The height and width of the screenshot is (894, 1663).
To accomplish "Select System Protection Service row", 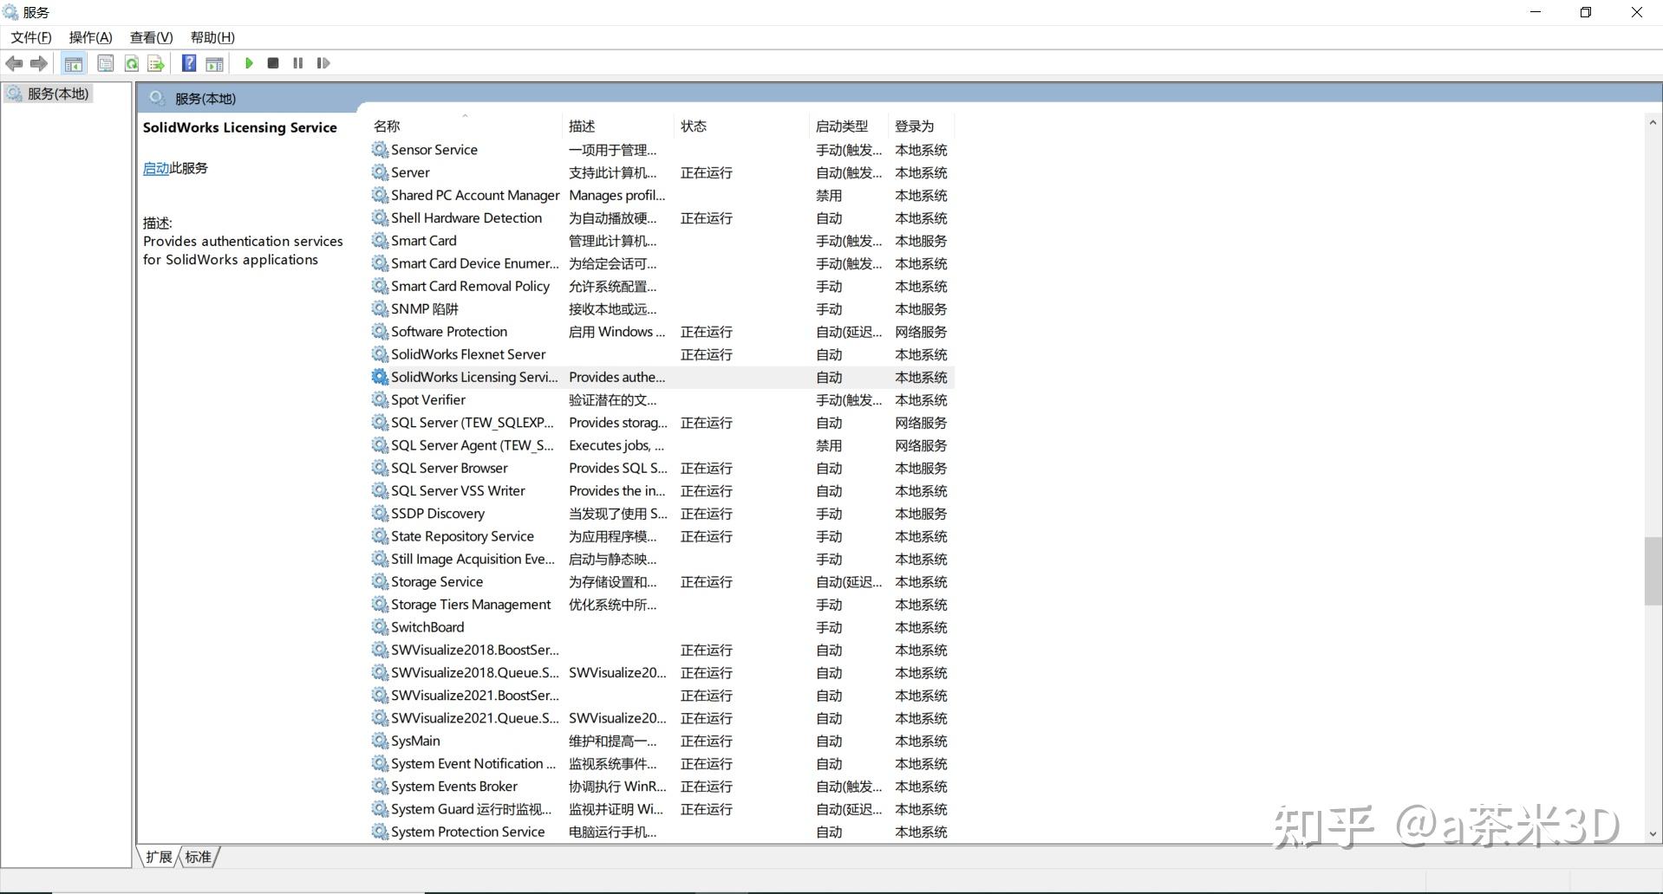I will 662,832.
